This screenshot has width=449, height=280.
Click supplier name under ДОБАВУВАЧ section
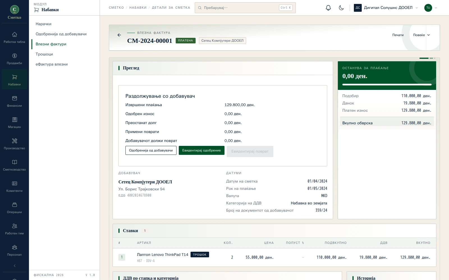[x=145, y=182]
